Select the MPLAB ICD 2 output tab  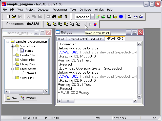tap(115, 39)
